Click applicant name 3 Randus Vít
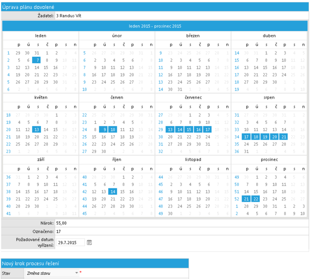 point(69,16)
